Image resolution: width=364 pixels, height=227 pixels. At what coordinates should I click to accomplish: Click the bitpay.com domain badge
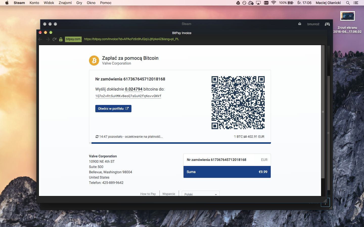(73, 39)
